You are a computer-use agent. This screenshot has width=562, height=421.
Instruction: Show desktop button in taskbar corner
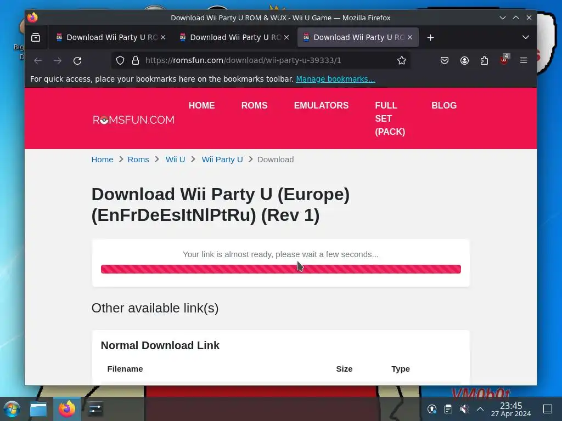click(548, 409)
